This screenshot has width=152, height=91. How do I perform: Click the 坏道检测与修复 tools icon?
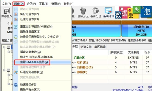[16, 72]
